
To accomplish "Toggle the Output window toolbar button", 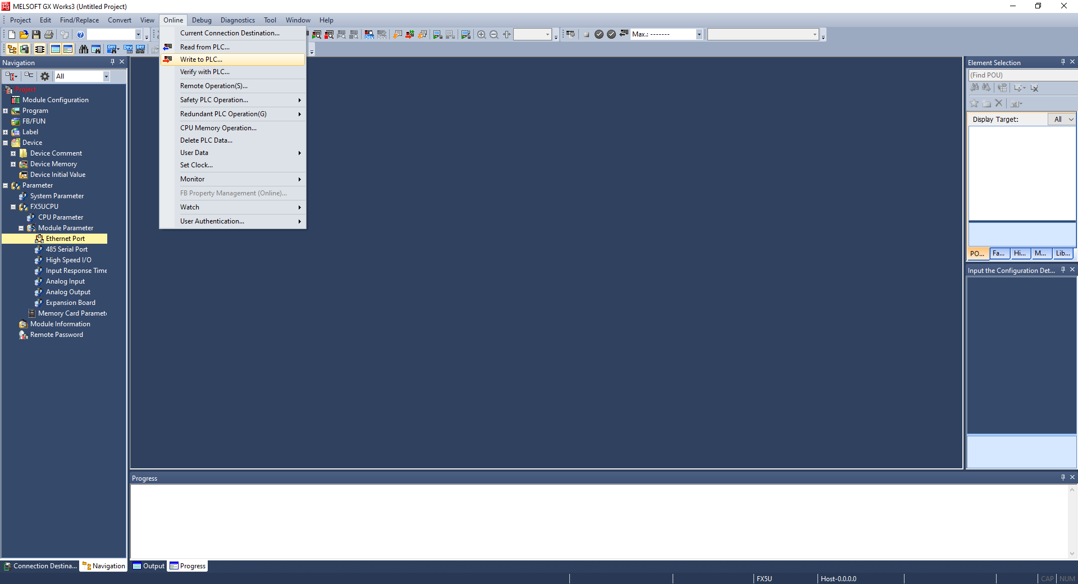I will 56,49.
